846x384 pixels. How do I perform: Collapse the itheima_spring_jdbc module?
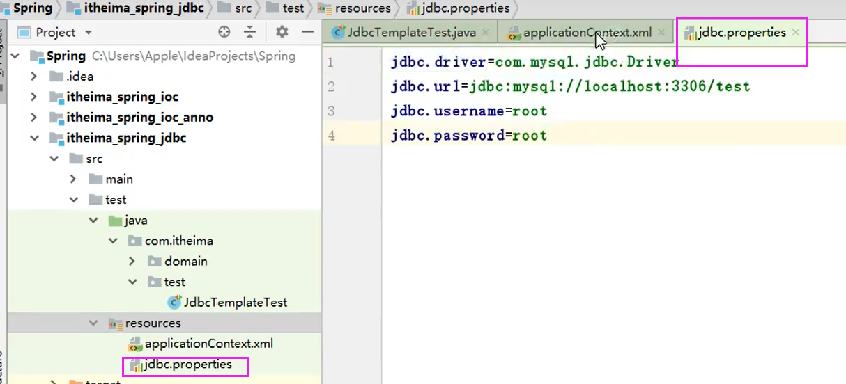pyautogui.click(x=33, y=138)
